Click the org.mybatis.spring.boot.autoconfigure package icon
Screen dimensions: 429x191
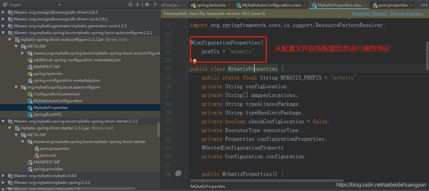pyautogui.click(x=24, y=87)
